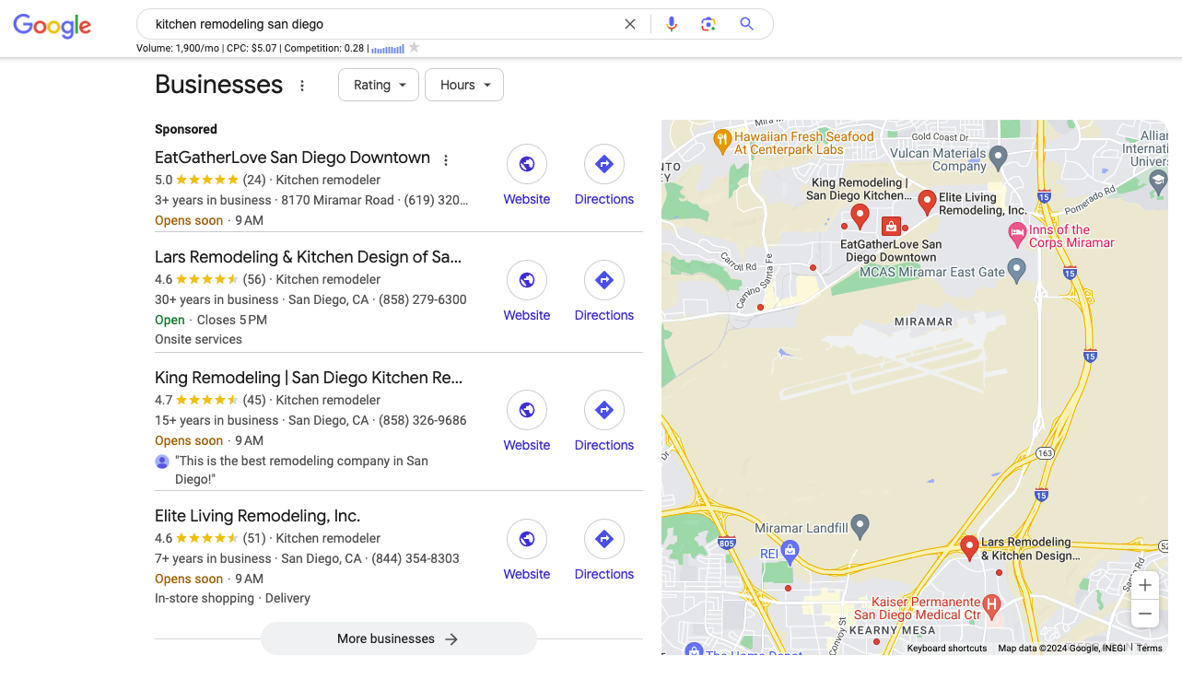The width and height of the screenshot is (1182, 679).
Task: Open Google Lens image search icon
Action: point(708,24)
